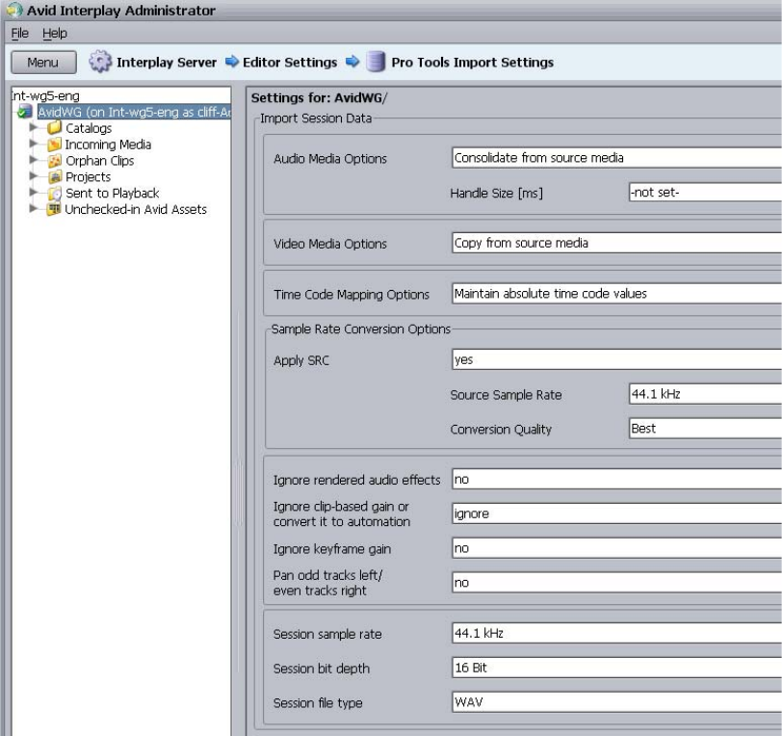Open the Apply SRC dropdown
This screenshot has width=782, height=736.
click(616, 359)
